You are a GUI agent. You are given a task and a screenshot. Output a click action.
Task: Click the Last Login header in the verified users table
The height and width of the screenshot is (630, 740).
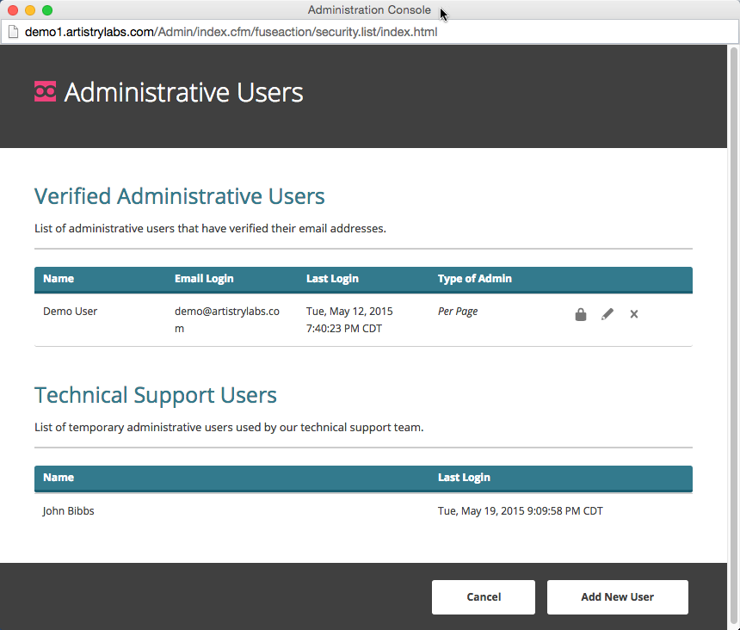click(x=332, y=279)
